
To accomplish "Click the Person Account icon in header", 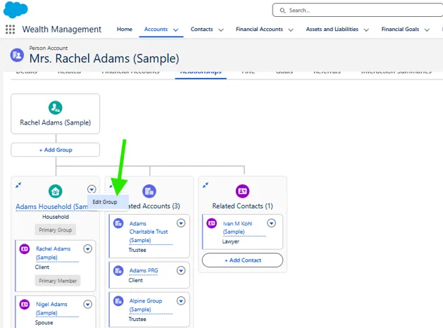I will tap(16, 55).
